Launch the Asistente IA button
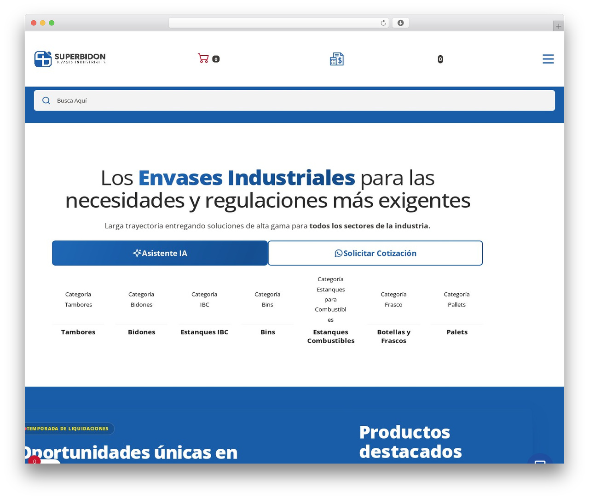 pos(160,253)
